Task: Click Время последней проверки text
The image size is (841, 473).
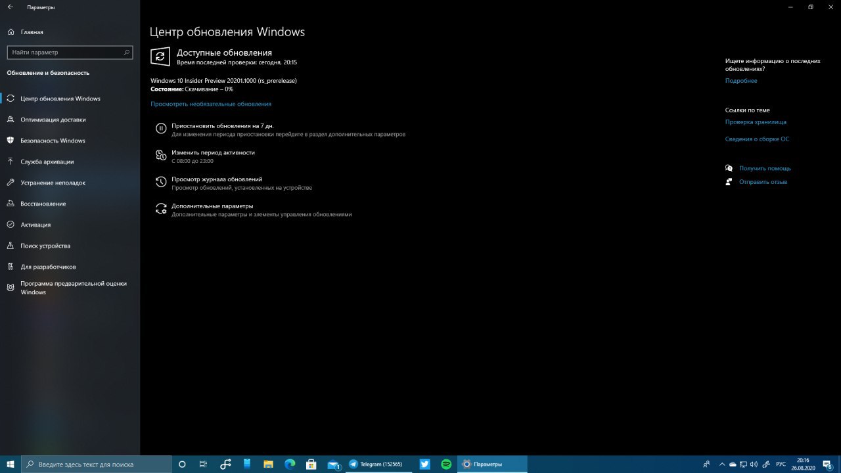Action: click(x=237, y=62)
